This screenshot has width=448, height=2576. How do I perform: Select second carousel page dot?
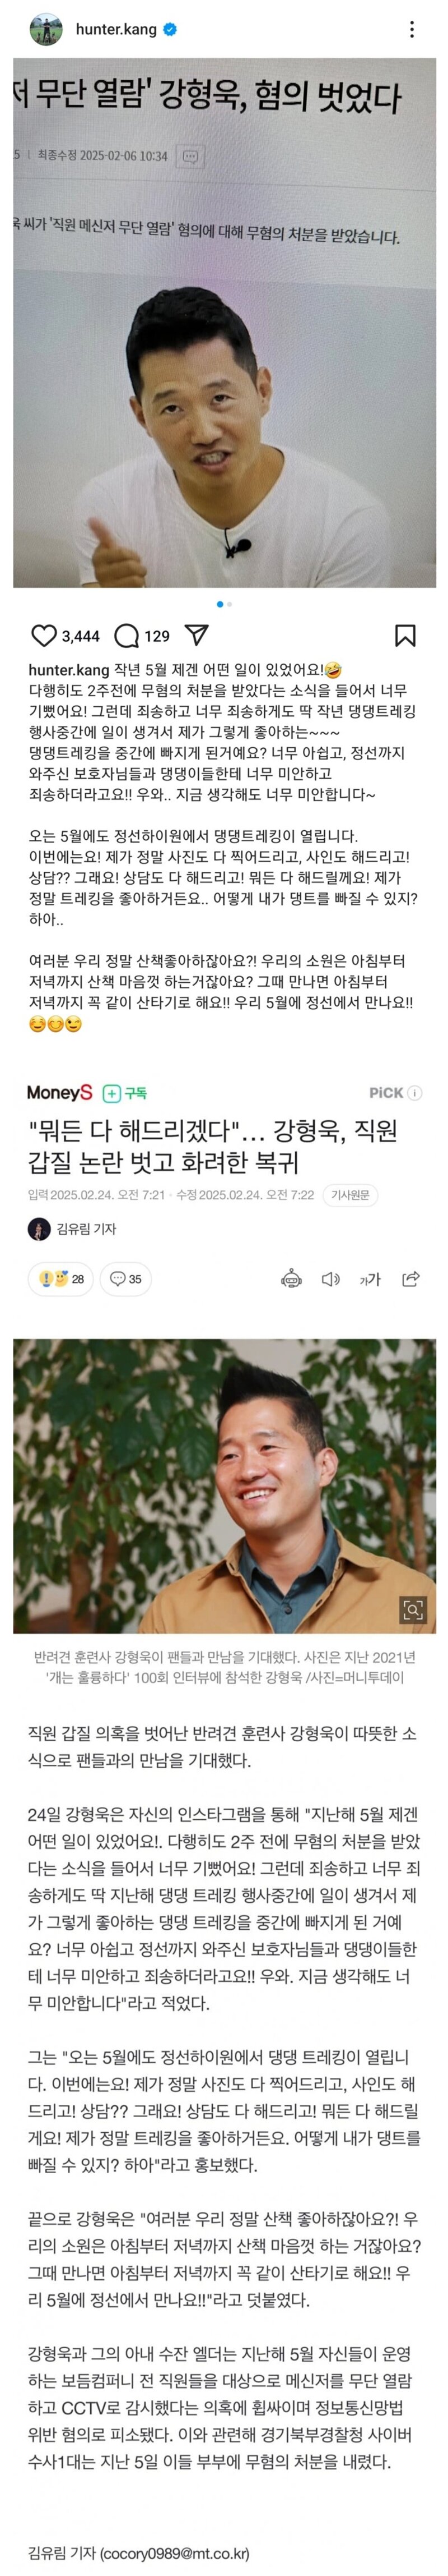[x=230, y=604]
